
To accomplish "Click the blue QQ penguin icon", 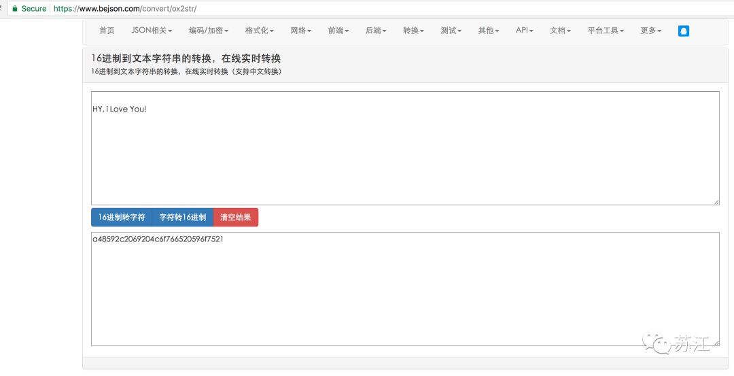I will pos(684,31).
